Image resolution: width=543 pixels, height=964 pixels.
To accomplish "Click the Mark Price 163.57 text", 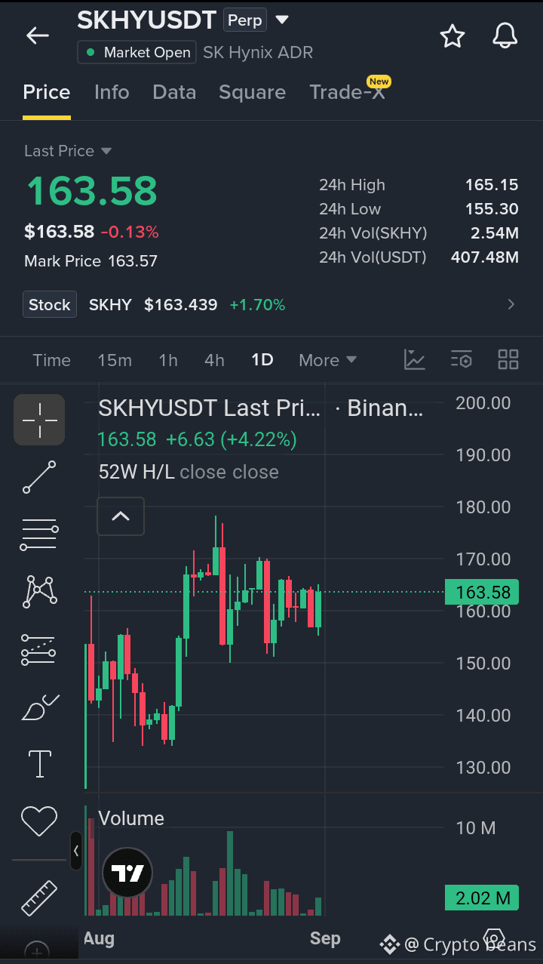I will pos(90,261).
